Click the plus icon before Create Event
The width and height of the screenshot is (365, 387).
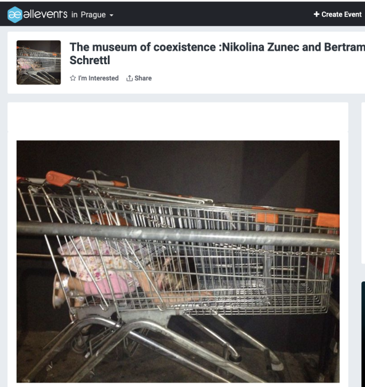coord(316,14)
